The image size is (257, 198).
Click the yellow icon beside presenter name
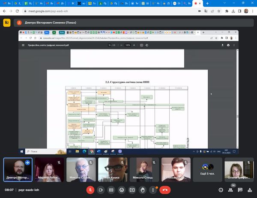click(x=6, y=22)
